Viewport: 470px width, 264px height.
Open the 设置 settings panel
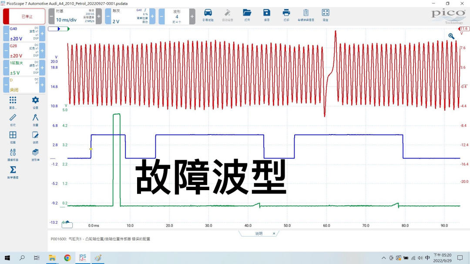(35, 101)
